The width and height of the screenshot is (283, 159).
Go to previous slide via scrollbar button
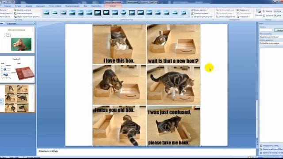(257, 142)
